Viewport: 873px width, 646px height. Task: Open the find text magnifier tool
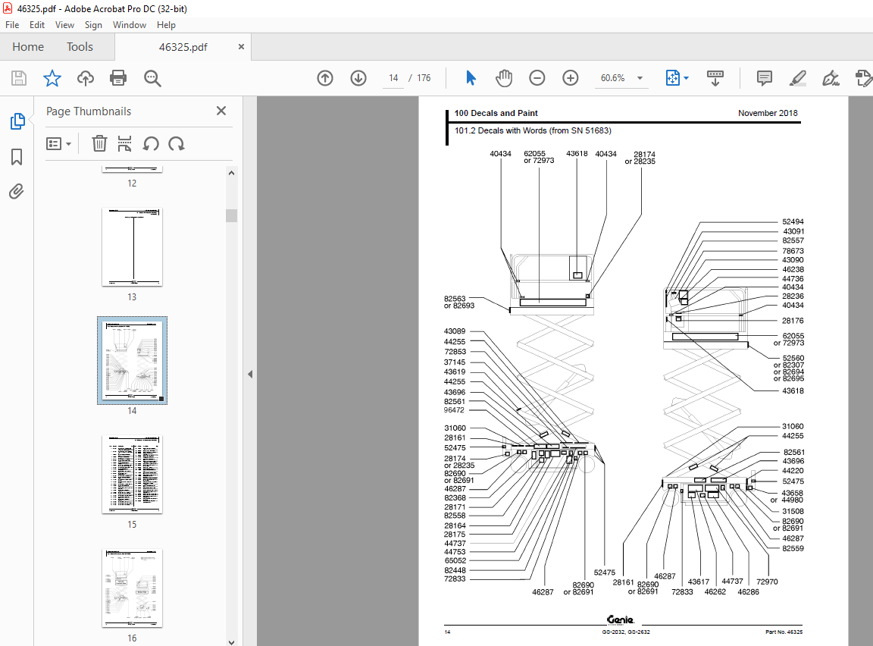(152, 79)
